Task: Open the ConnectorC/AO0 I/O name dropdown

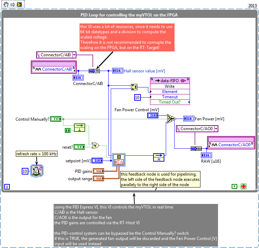Action: click(x=216, y=129)
